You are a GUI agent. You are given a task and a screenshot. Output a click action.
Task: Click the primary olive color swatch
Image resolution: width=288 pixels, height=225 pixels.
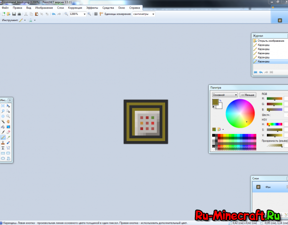215,102
